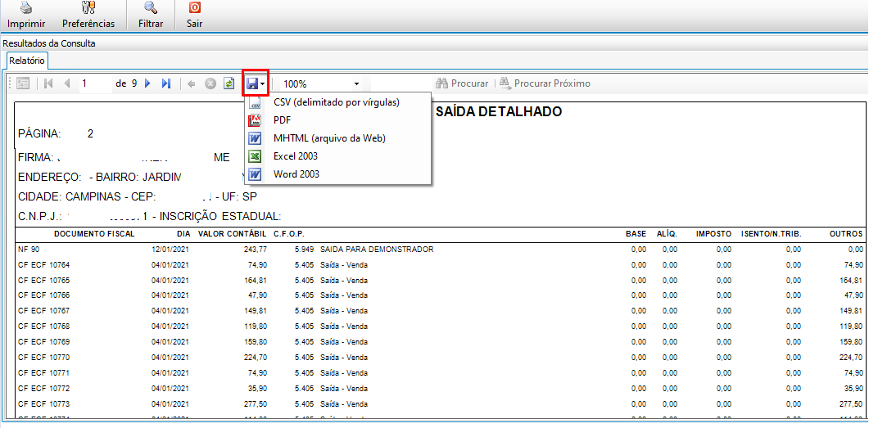
Task: Click the BASE column header
Action: coord(636,234)
